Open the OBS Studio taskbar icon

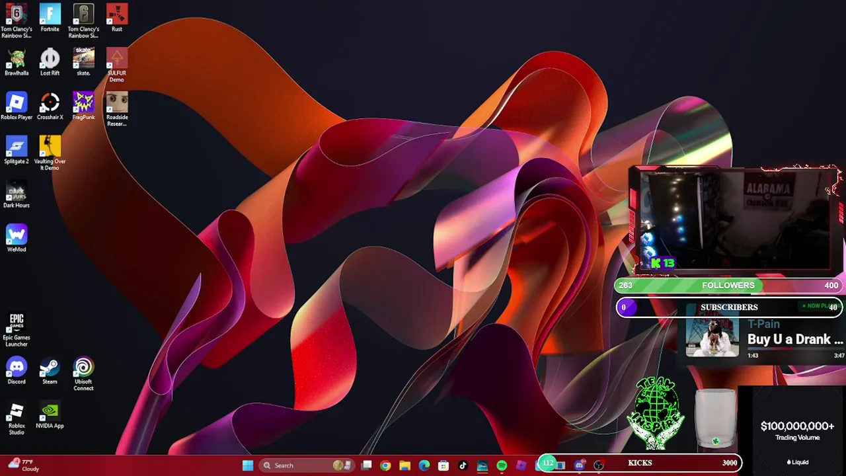pos(599,465)
